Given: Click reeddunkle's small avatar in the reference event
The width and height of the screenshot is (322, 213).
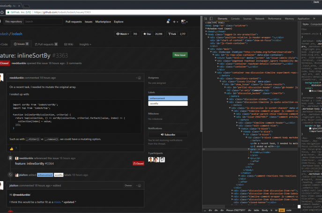Looking at the screenshot, I should click(x=16, y=158).
